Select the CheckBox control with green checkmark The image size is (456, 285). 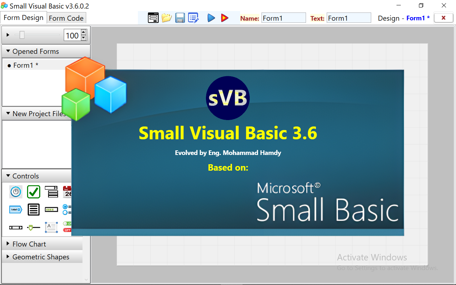(33, 192)
